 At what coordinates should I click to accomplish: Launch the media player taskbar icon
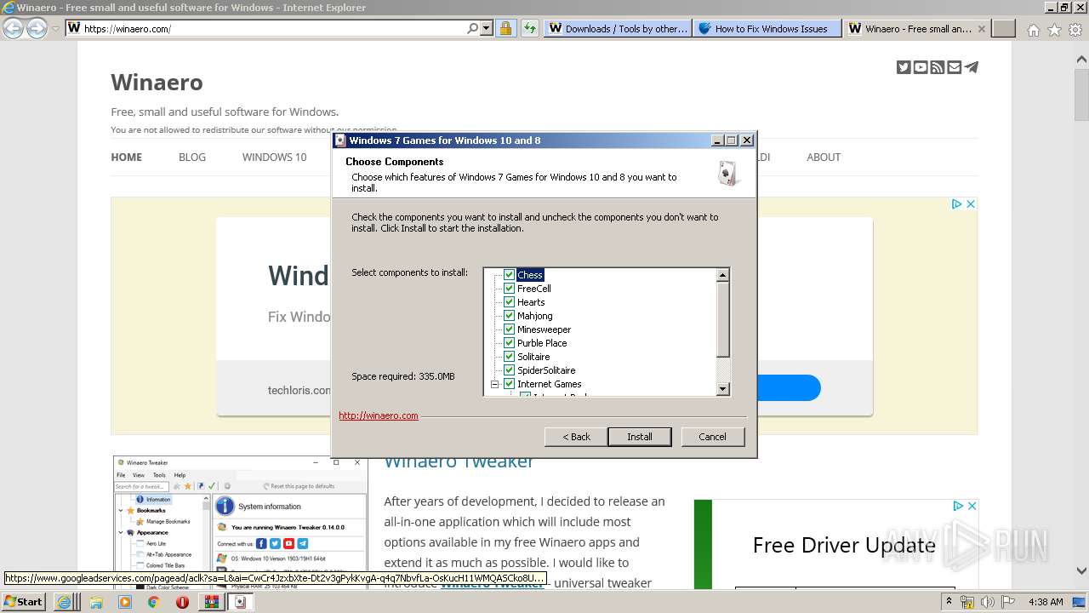tap(125, 602)
